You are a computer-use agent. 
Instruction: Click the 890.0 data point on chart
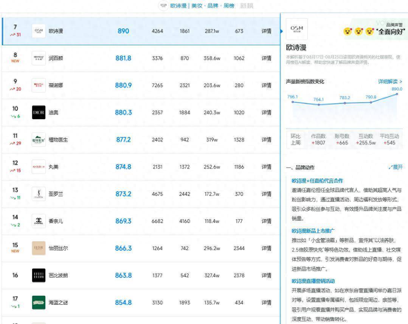click(397, 94)
